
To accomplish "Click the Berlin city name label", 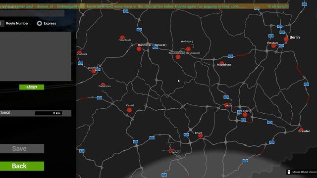I will click(x=295, y=38).
